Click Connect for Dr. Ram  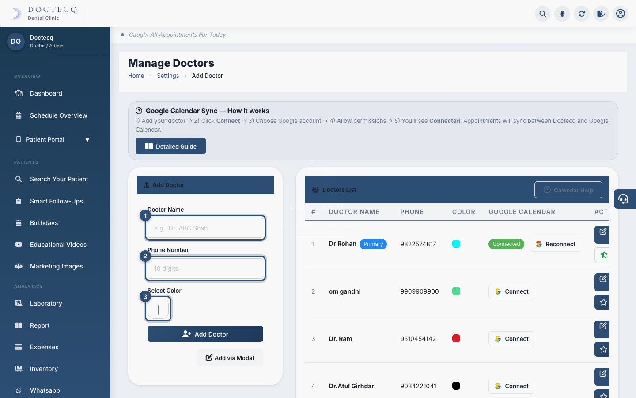pyautogui.click(x=511, y=339)
